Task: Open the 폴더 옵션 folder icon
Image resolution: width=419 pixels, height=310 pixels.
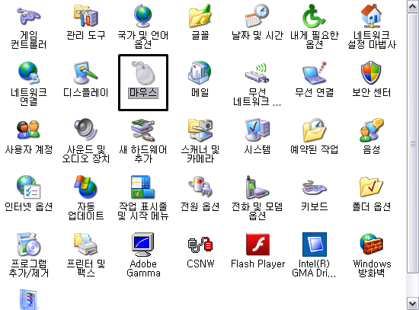Action: pos(372,187)
